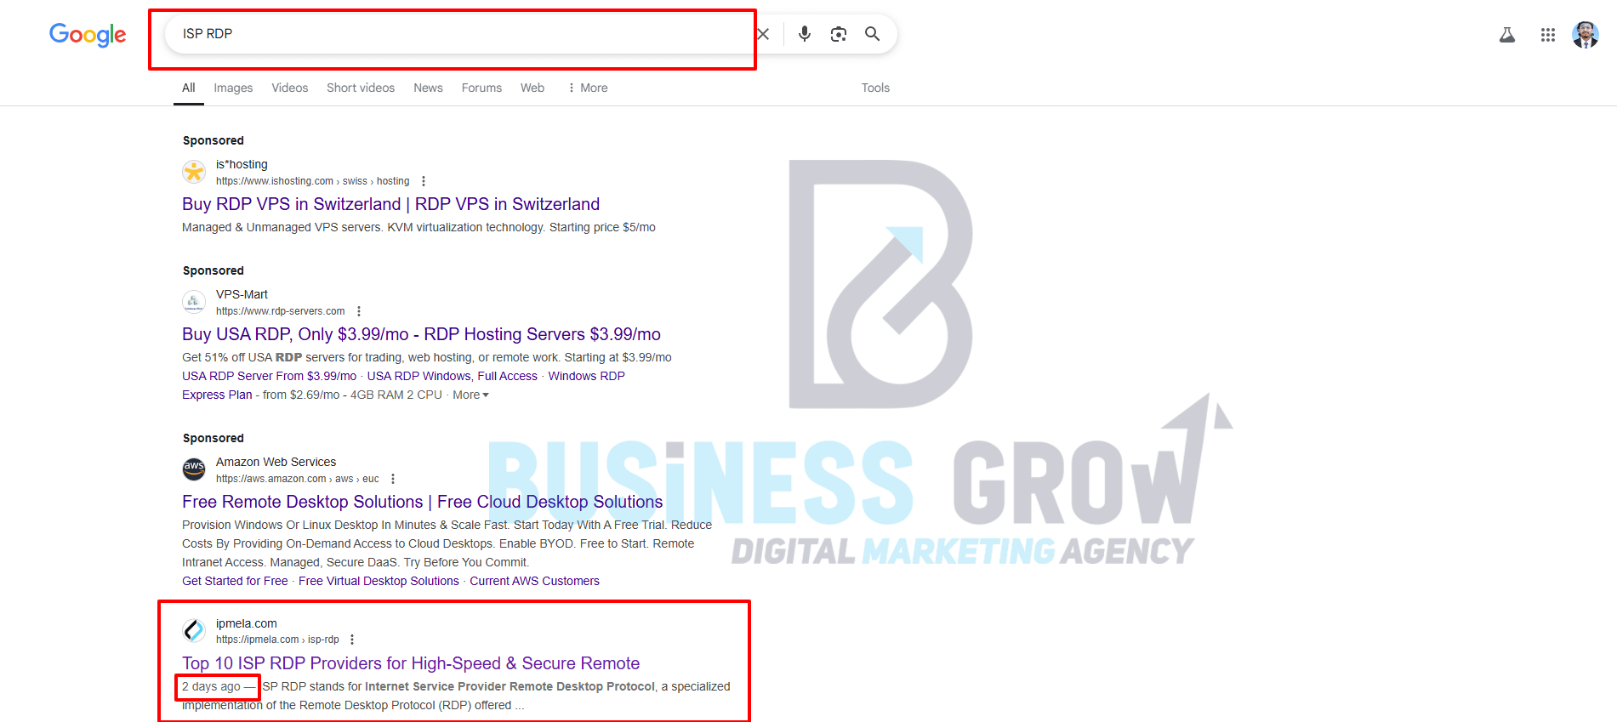Switch to the News tab
Viewport: 1617px width, 722px height.
click(428, 88)
